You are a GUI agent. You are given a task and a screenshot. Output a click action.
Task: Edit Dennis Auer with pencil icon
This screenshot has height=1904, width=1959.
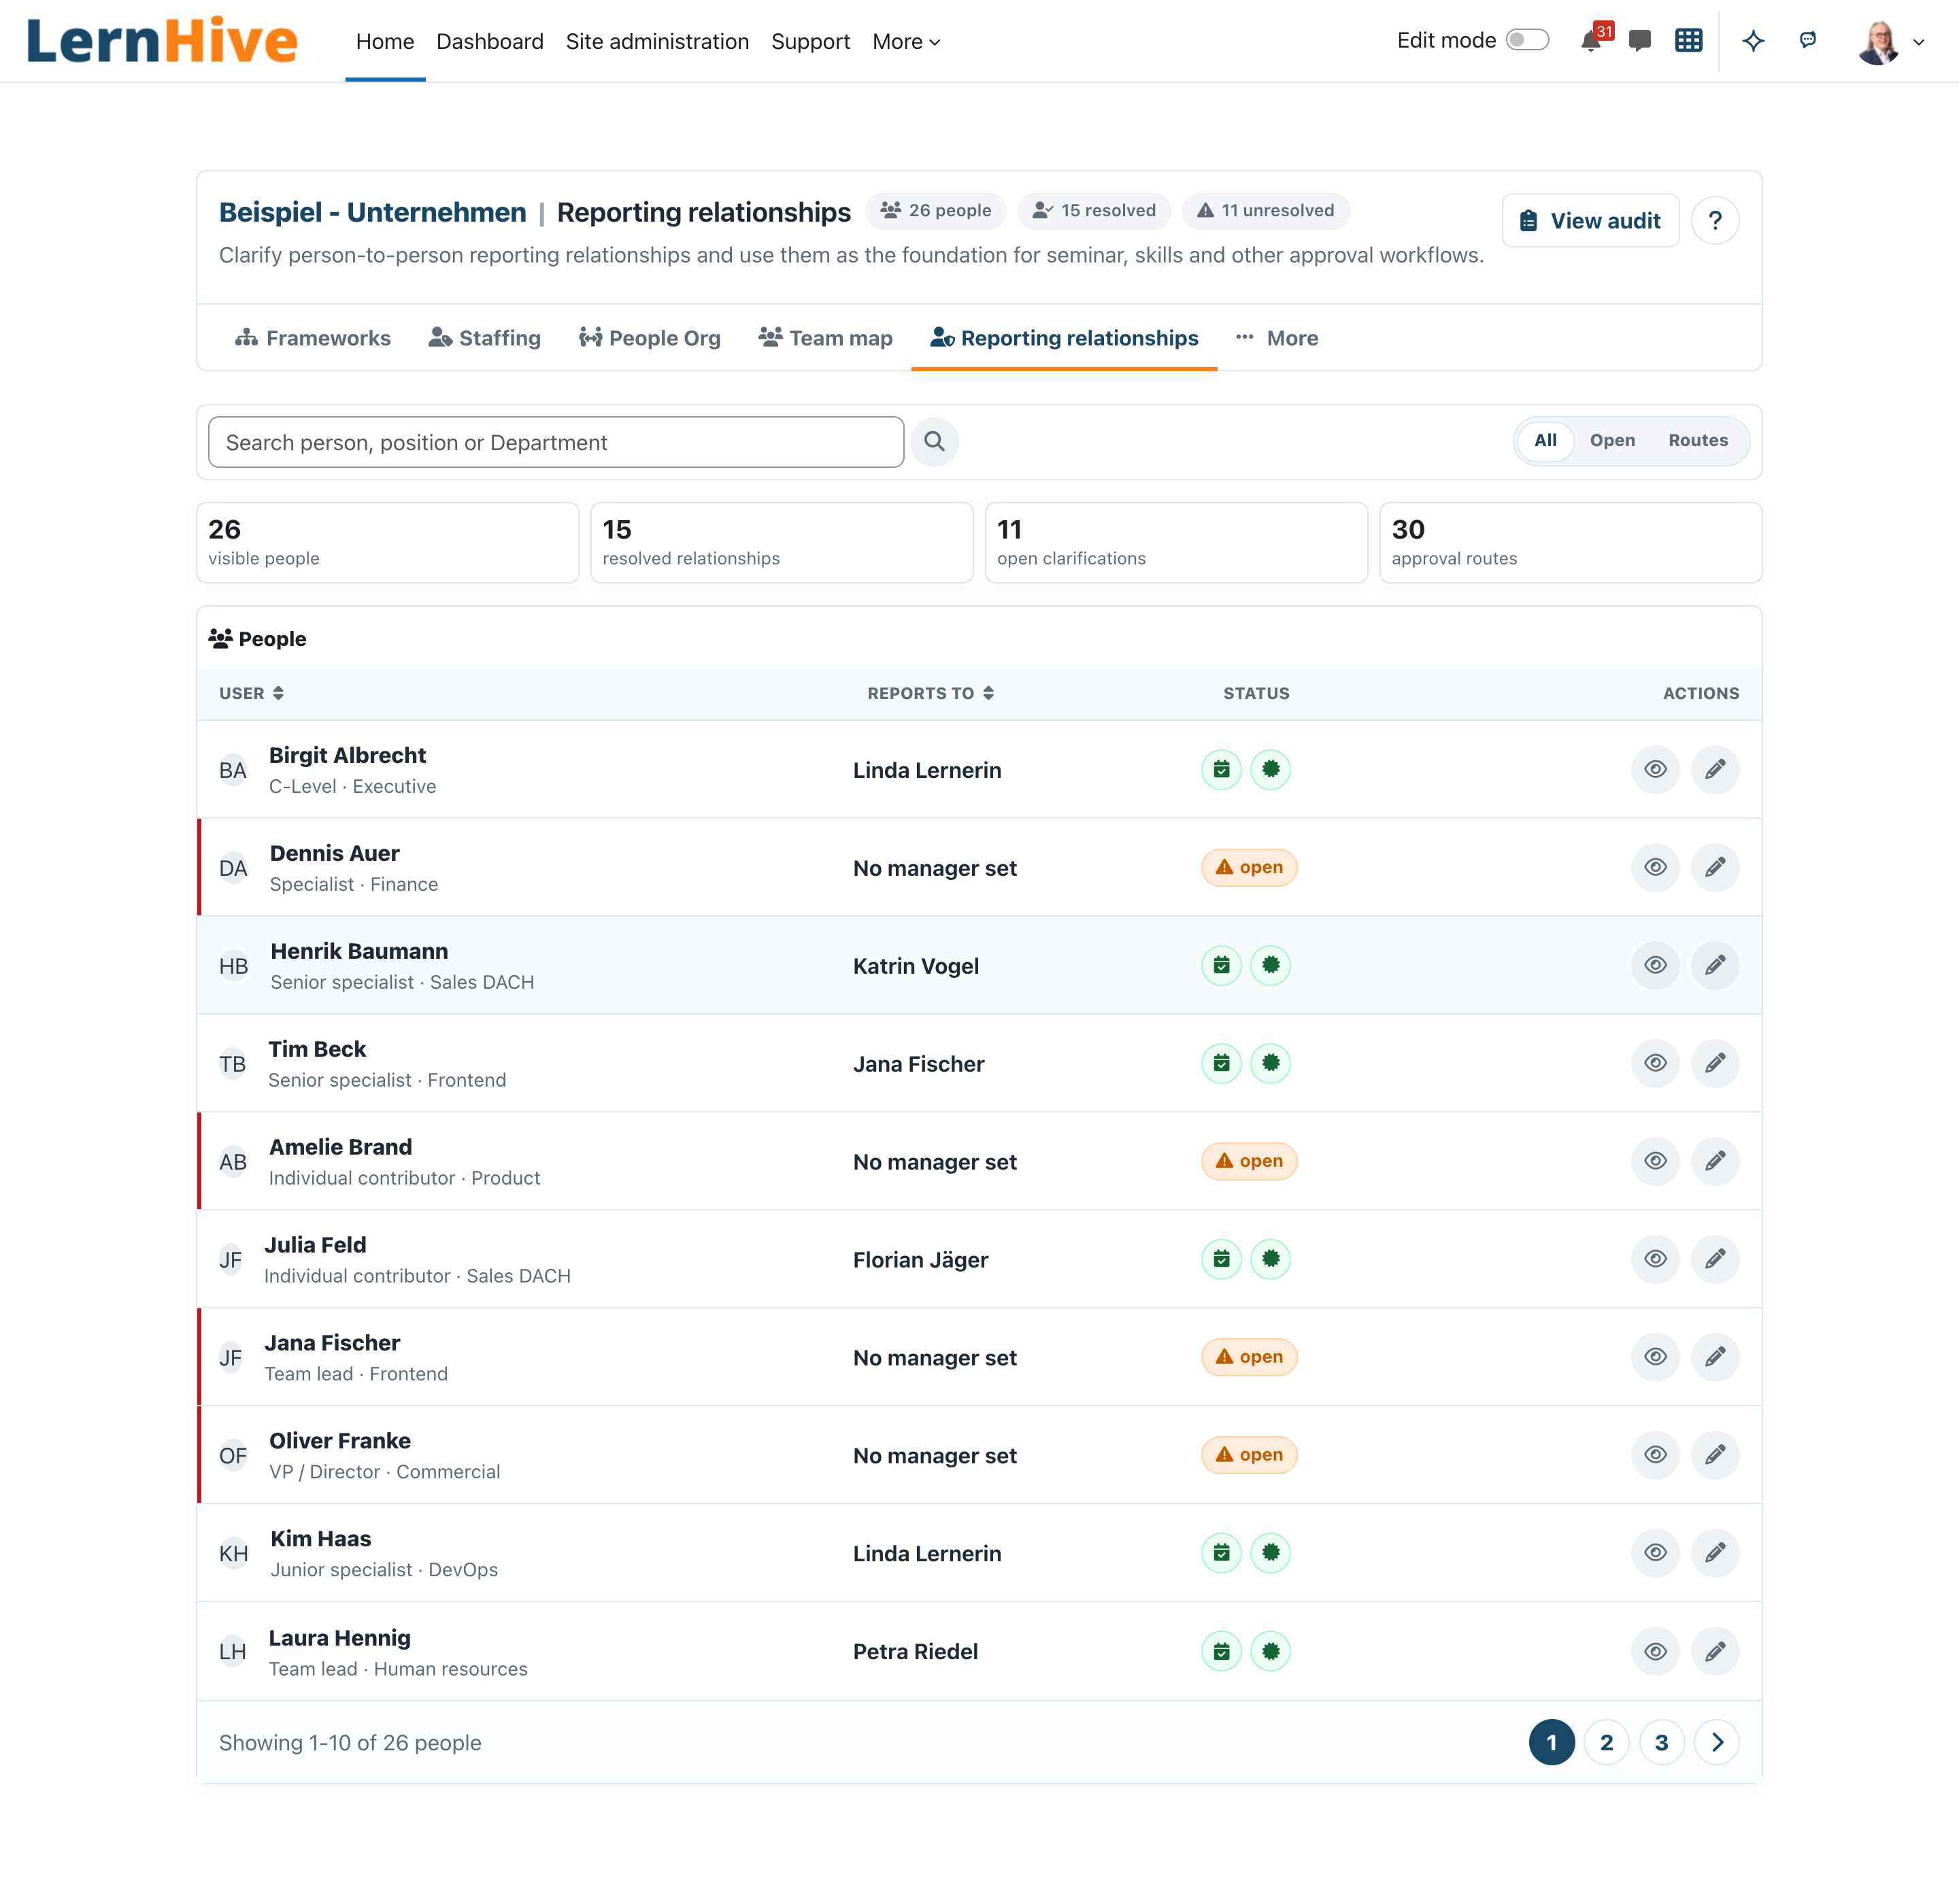(1714, 867)
